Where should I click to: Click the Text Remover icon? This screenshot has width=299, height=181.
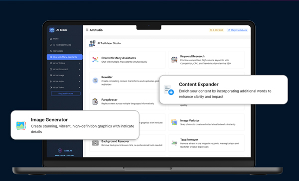pyautogui.click(x=174, y=143)
